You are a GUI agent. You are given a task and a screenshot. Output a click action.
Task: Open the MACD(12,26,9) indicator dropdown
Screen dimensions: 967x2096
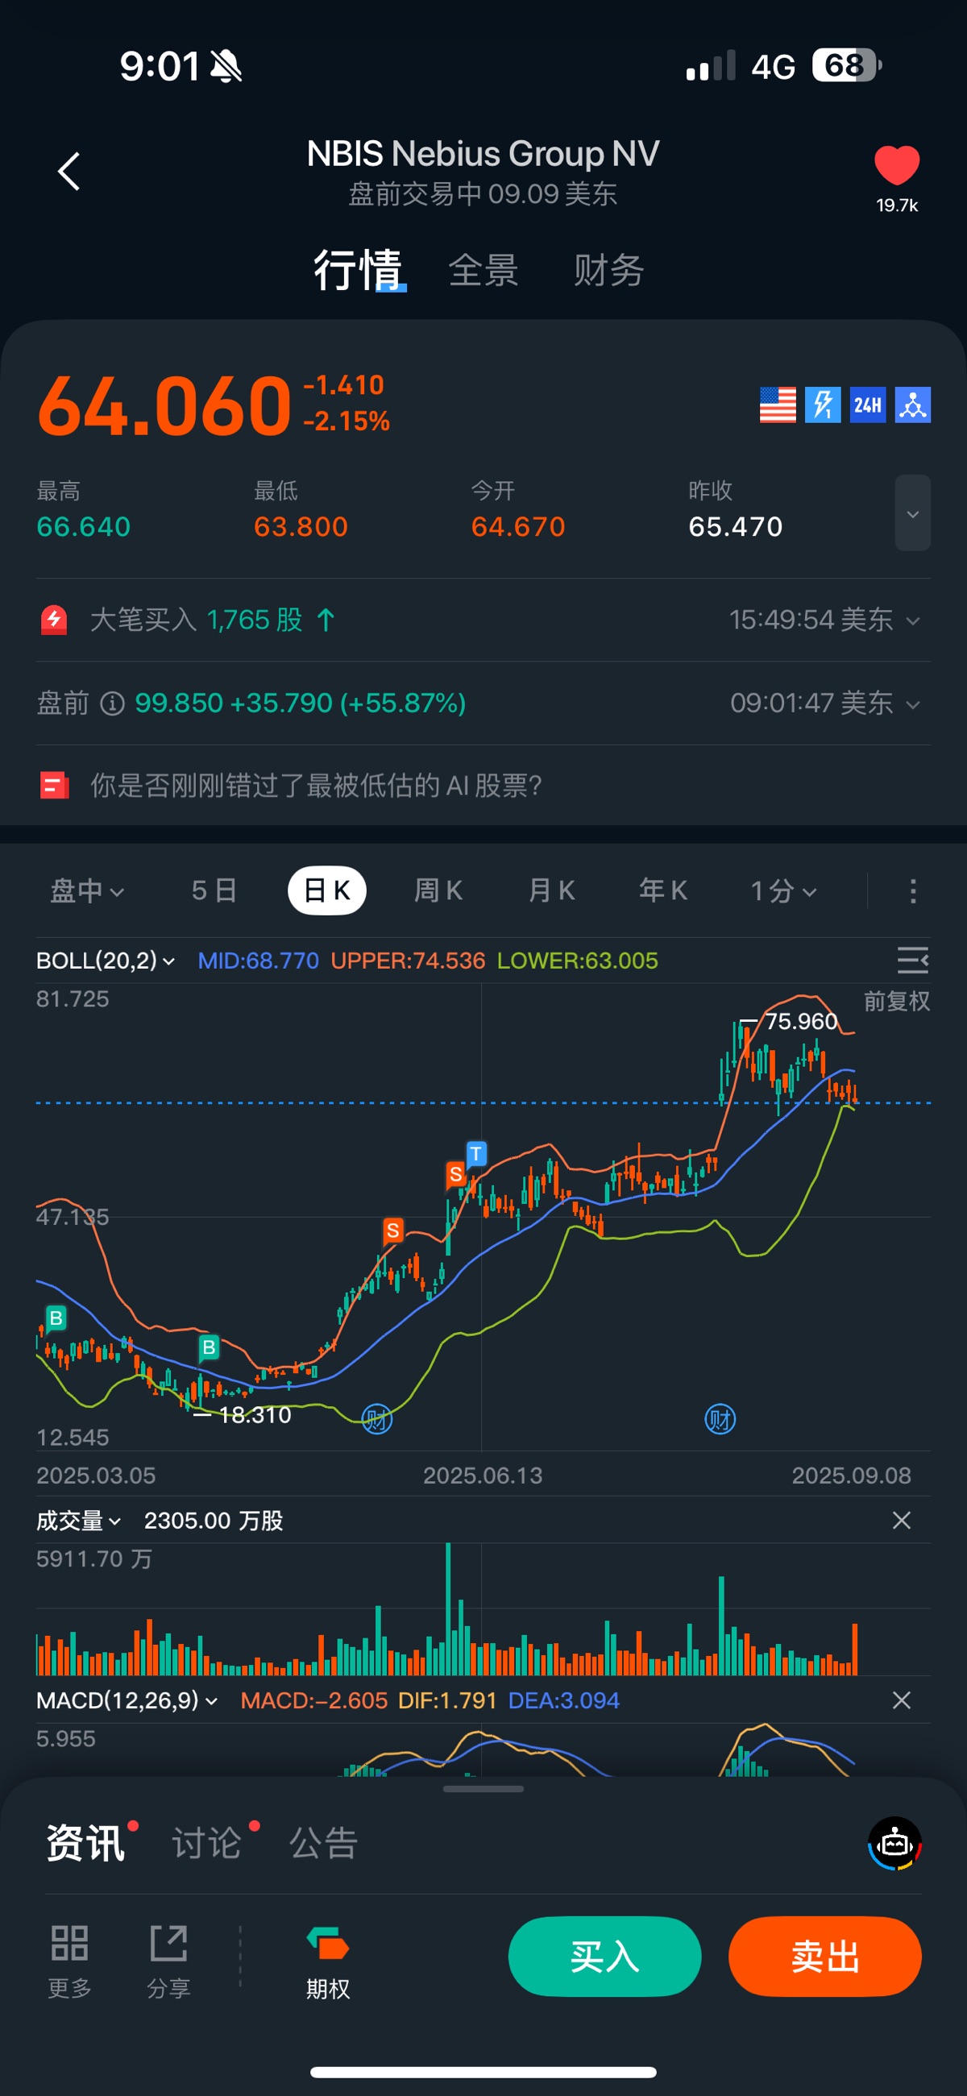127,1700
